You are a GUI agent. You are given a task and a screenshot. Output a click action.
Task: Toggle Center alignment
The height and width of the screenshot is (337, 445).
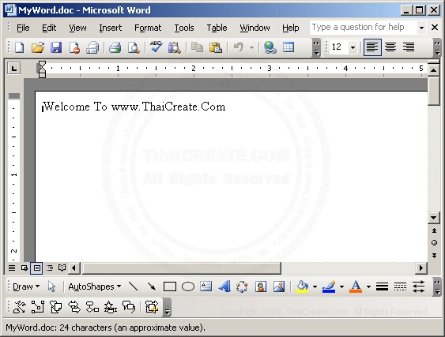click(x=390, y=47)
